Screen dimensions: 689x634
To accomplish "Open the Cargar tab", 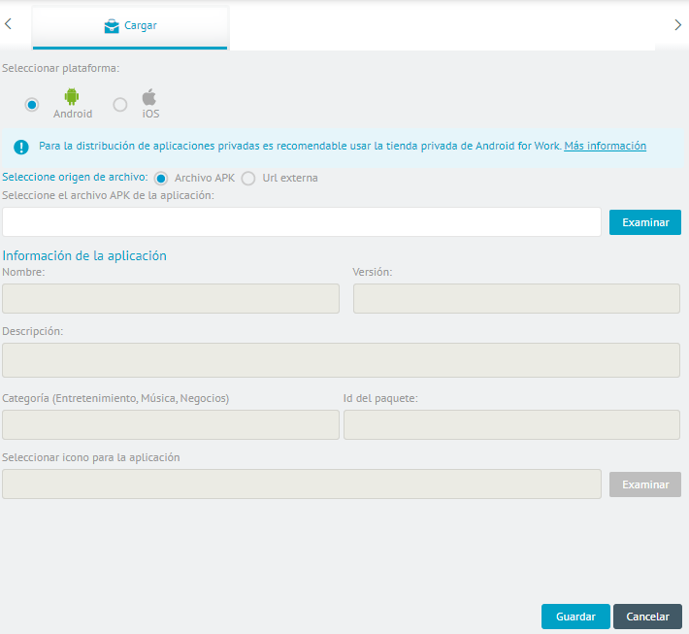I will [130, 27].
